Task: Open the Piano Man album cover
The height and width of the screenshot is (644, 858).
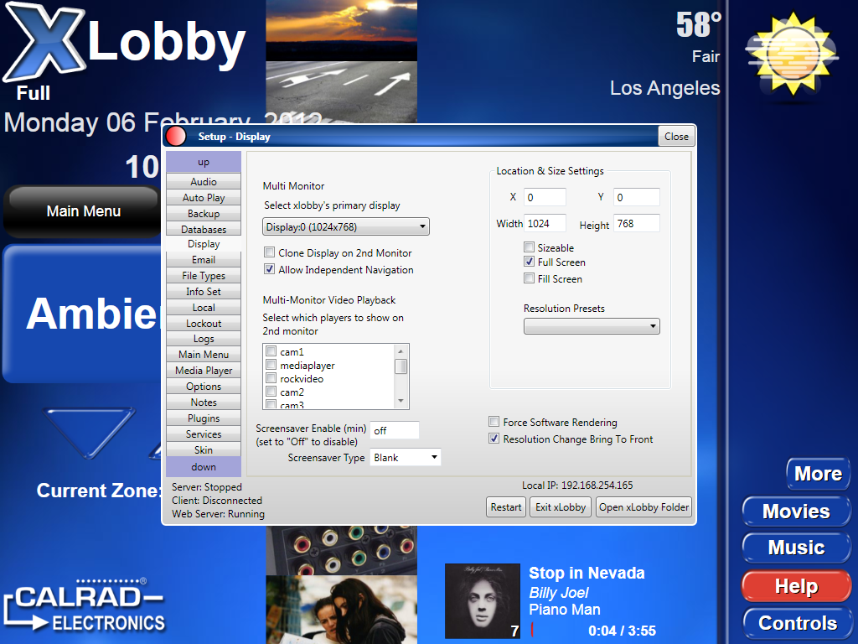Action: click(482, 600)
